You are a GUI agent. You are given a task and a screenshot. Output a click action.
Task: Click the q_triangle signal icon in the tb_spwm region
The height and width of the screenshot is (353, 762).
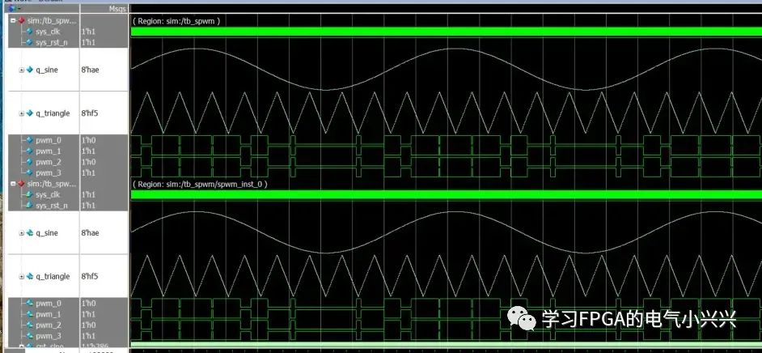tap(30, 113)
